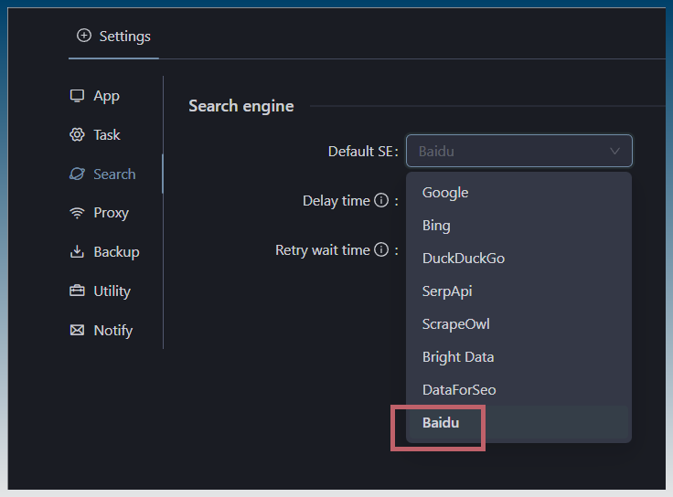Click the Proxy wifi icon
Image resolution: width=673 pixels, height=497 pixels.
78,213
